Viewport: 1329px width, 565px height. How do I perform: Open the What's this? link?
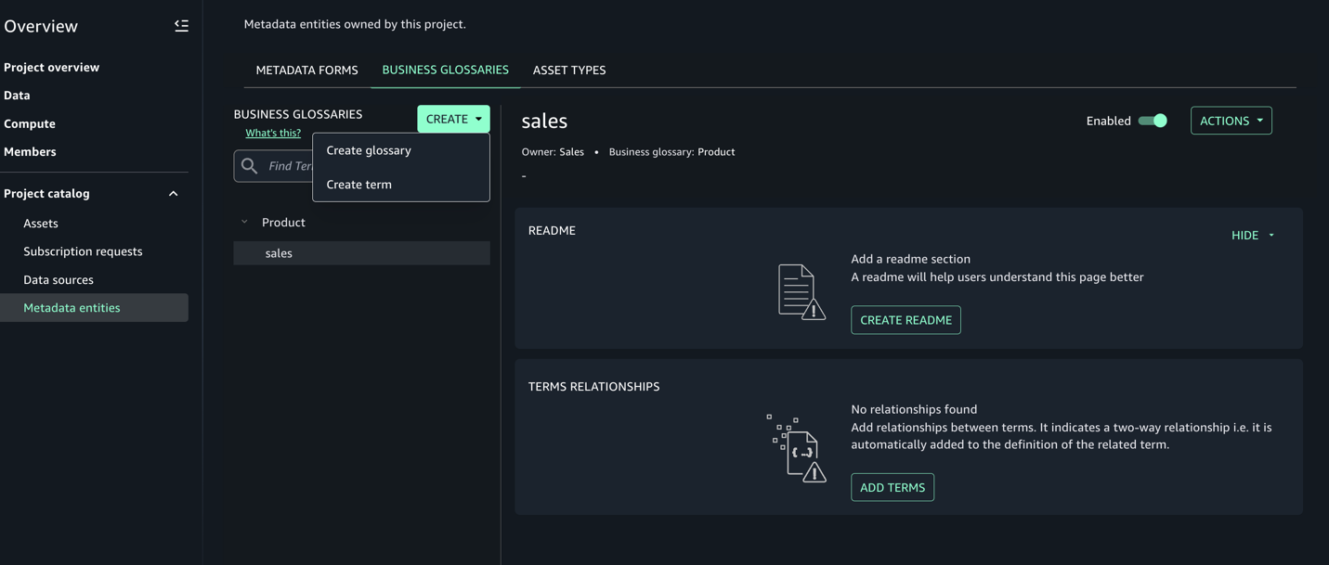tap(273, 134)
